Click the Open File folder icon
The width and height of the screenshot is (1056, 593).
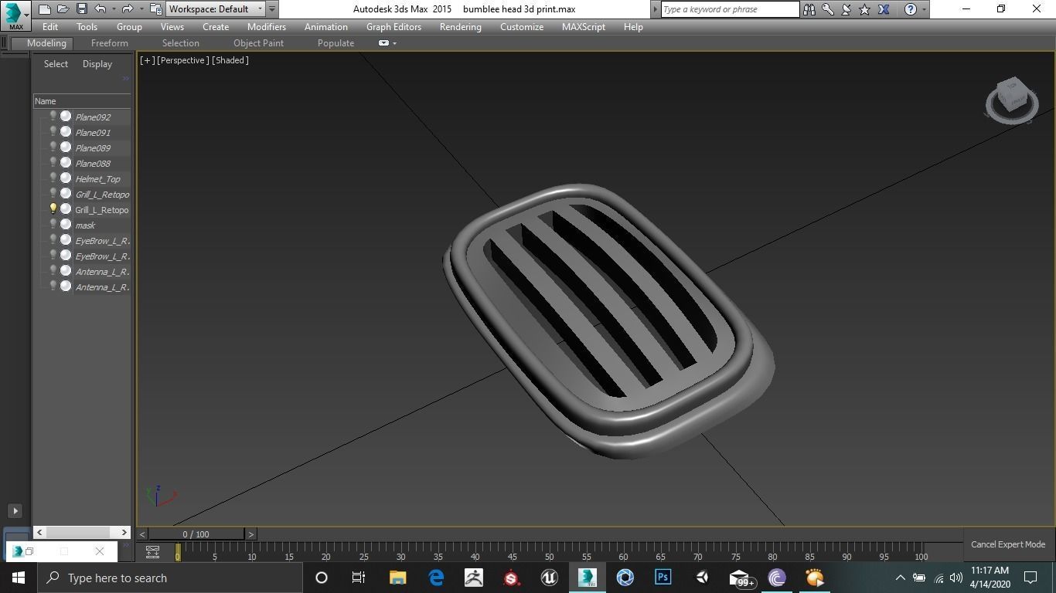pos(63,9)
